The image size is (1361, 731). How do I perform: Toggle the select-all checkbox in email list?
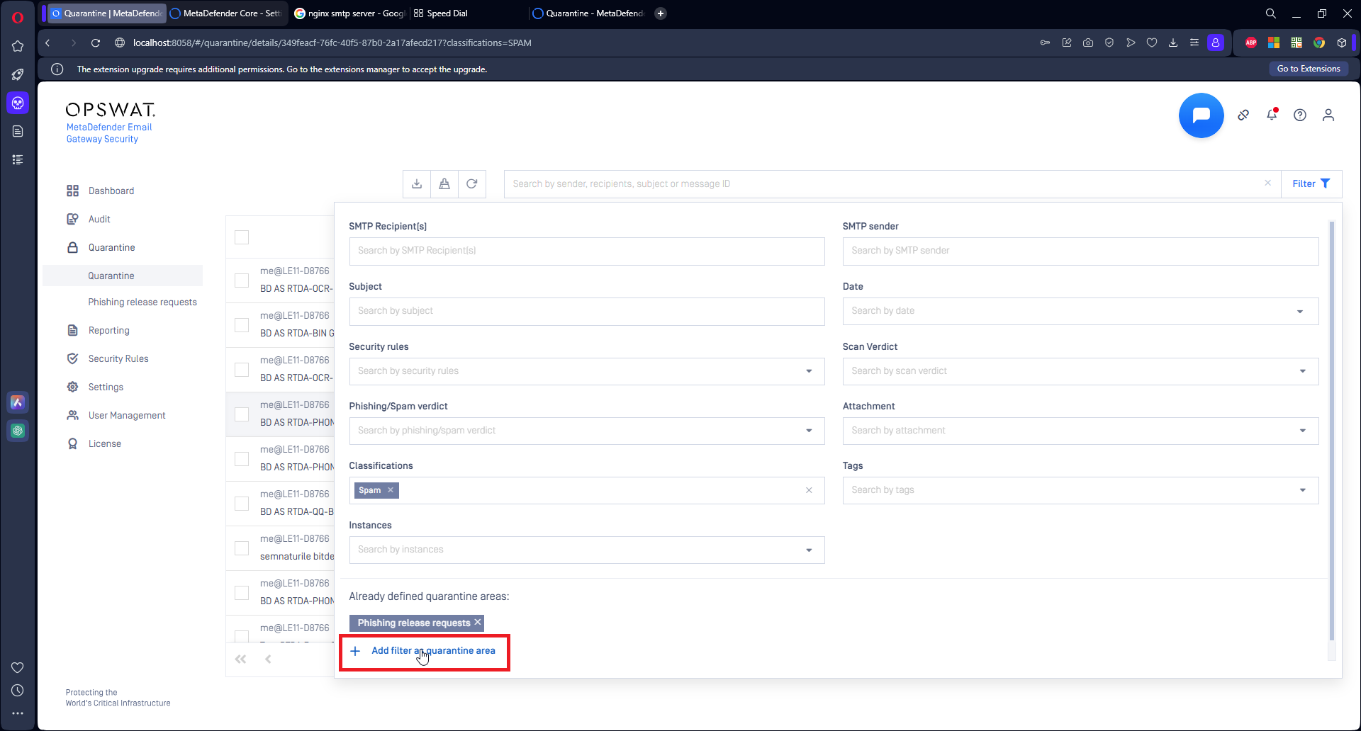pos(242,237)
